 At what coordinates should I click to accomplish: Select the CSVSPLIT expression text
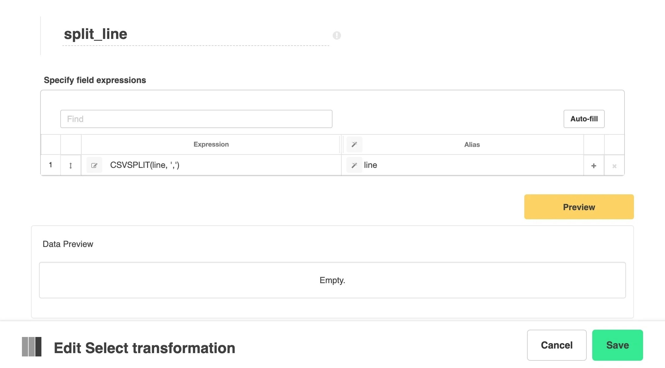145,165
